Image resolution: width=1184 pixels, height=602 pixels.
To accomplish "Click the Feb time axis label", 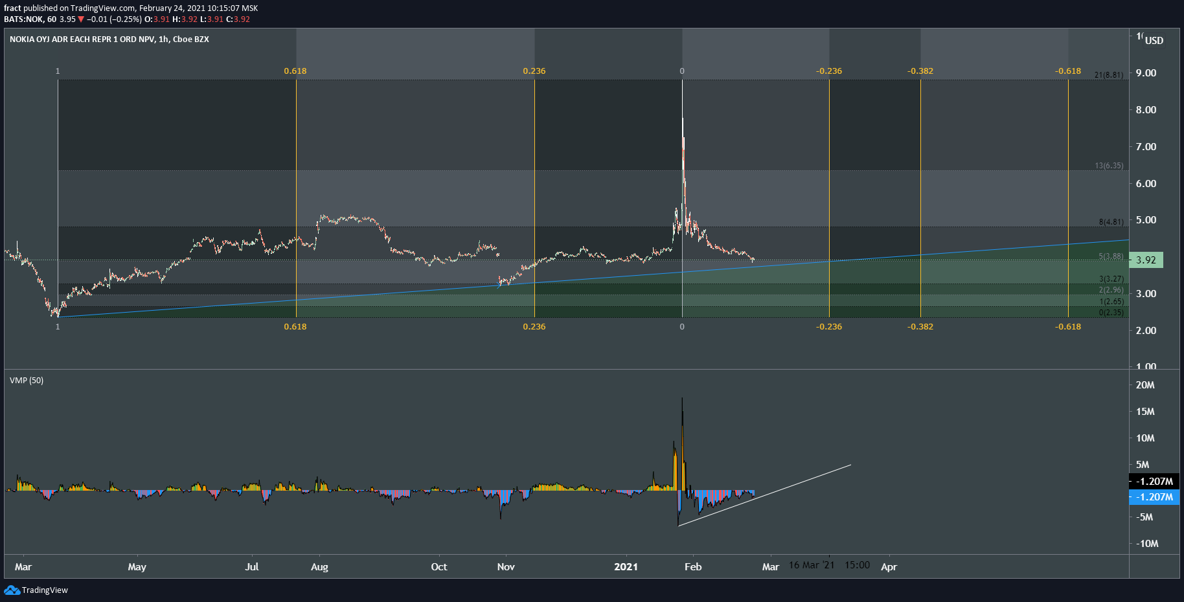I will (693, 567).
